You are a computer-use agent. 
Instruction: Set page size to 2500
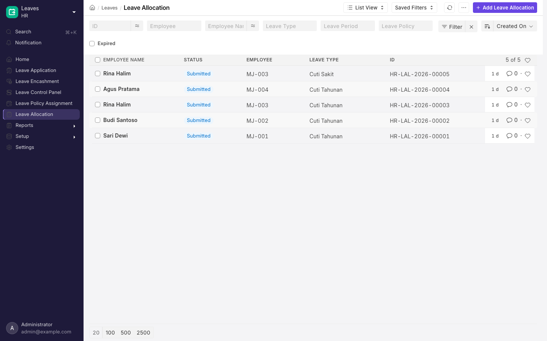coord(144,333)
